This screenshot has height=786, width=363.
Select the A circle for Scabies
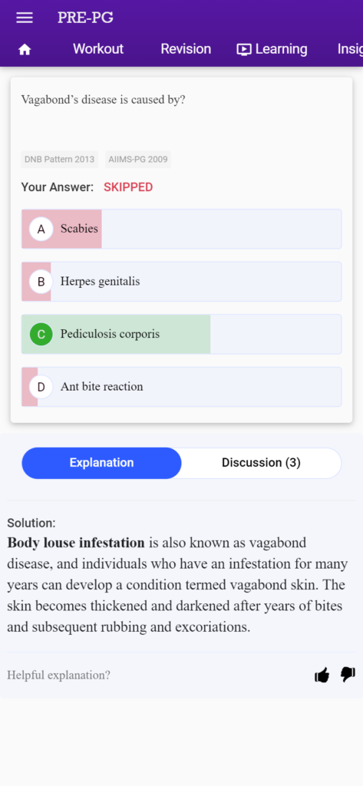tap(41, 229)
